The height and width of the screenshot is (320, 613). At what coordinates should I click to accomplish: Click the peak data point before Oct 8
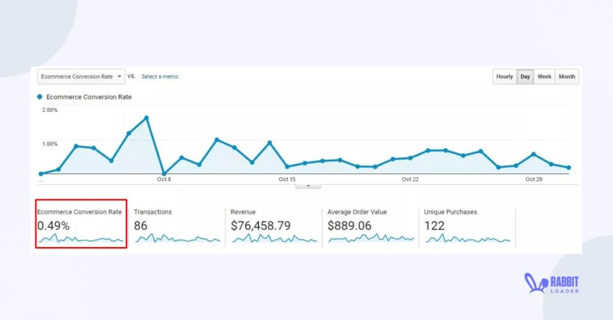click(x=147, y=118)
